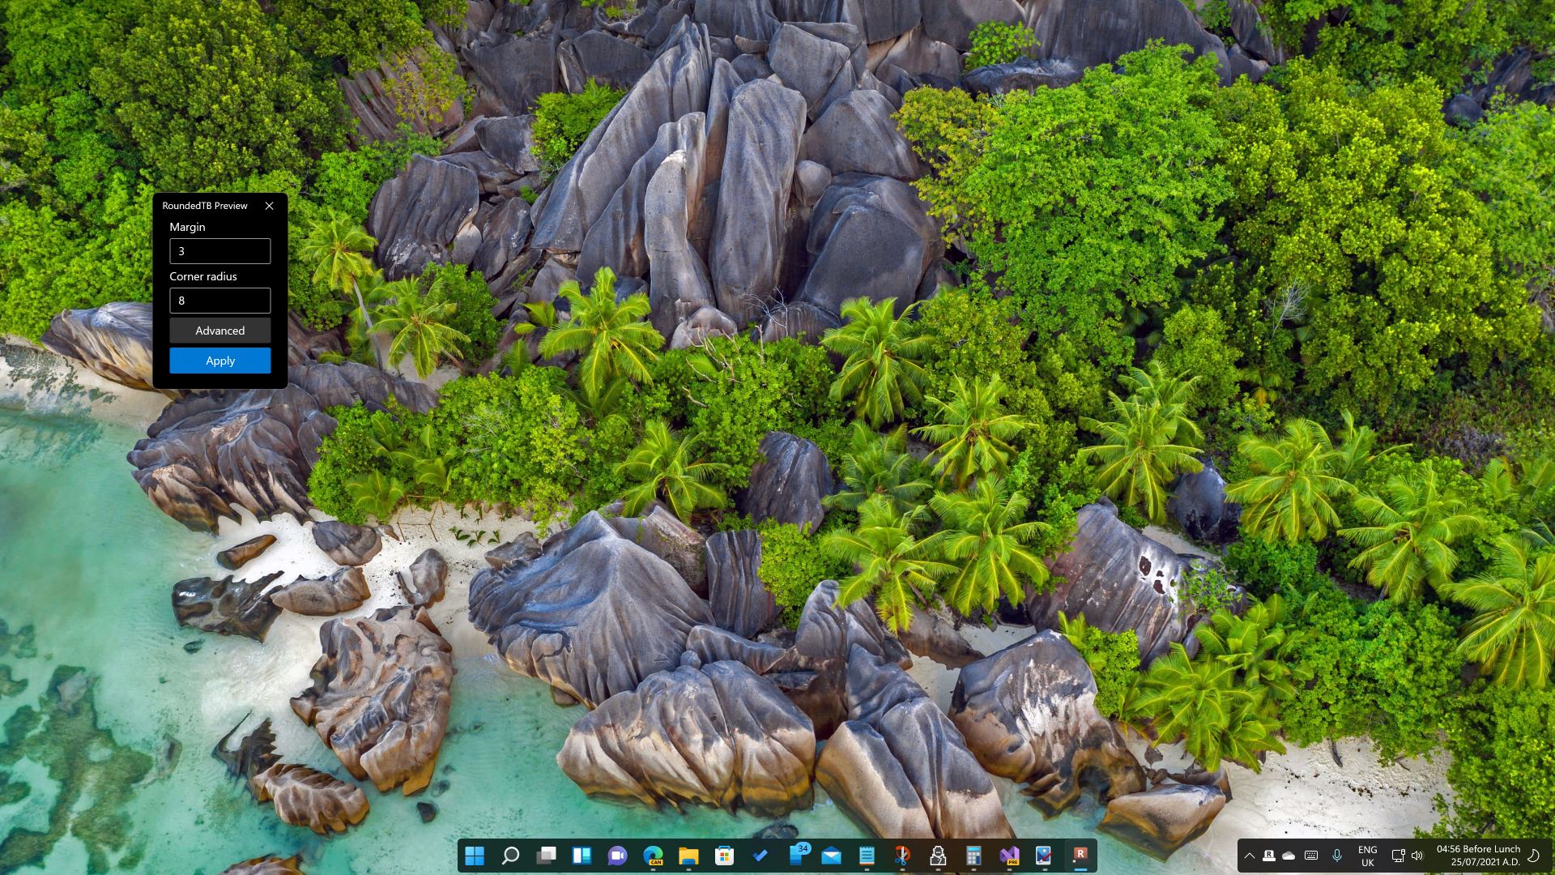Open the Calculator taskbar icon

tap(973, 856)
